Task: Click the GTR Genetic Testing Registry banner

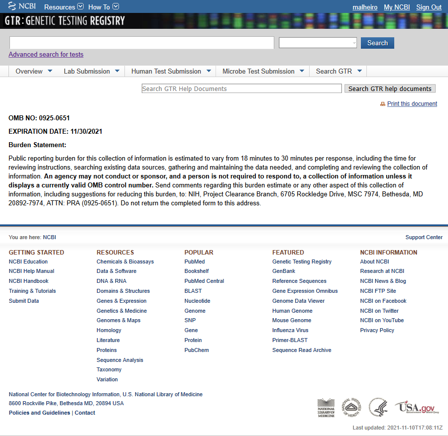Action: click(65, 21)
